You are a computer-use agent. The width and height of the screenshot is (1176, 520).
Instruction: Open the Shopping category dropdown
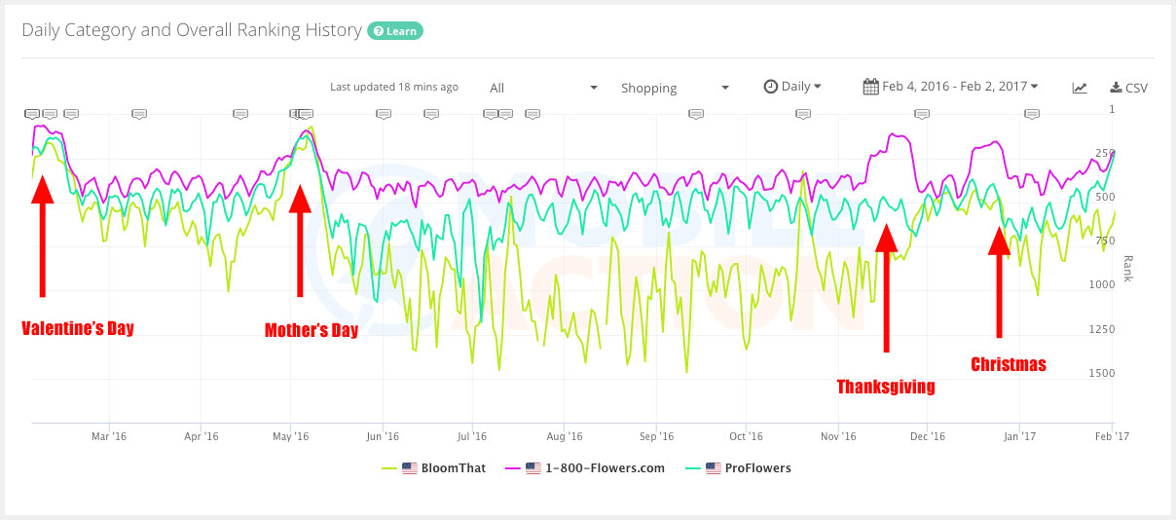click(676, 88)
